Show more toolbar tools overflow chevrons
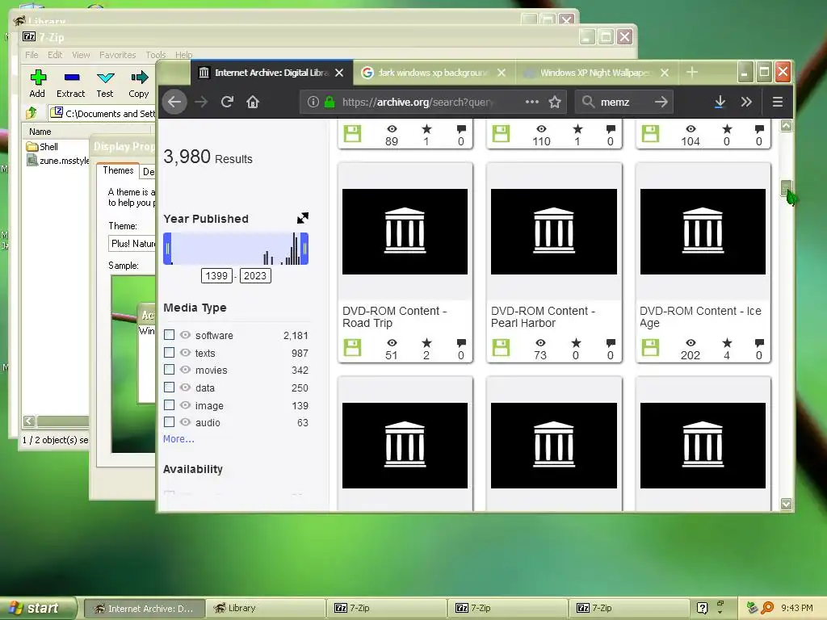This screenshot has width=827, height=620. [x=745, y=102]
